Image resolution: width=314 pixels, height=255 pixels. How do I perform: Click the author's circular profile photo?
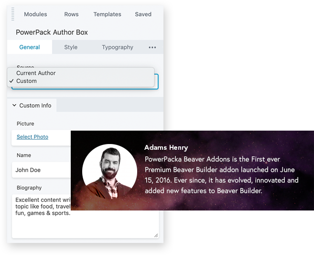point(110,172)
